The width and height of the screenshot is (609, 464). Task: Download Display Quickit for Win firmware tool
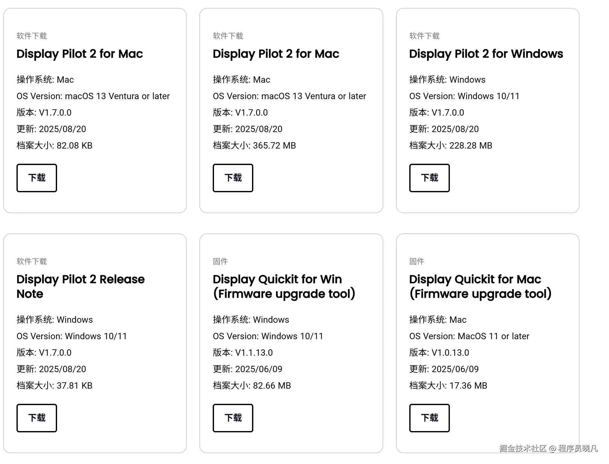pos(233,418)
